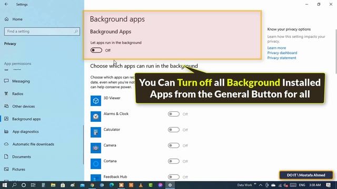The width and height of the screenshot is (337, 189).
Task: Show hidden system tray icons
Action: tap(261, 185)
